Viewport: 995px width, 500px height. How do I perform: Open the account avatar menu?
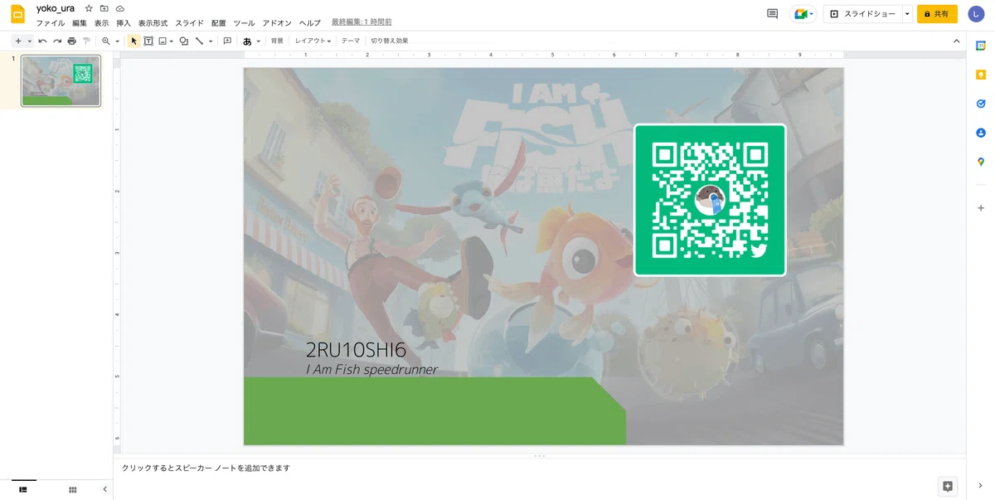(x=976, y=14)
